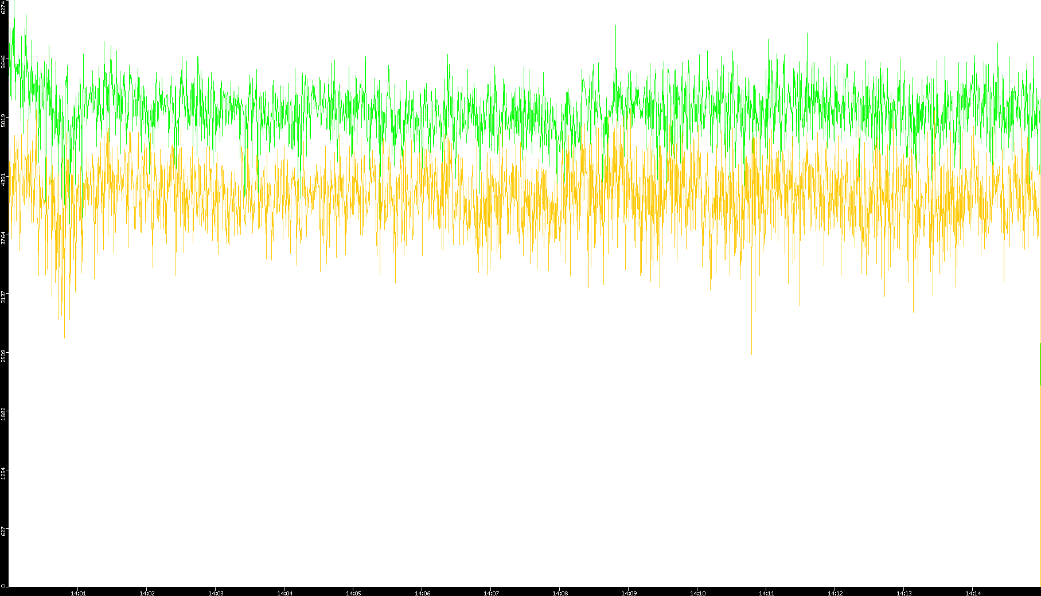Click the 1254 vertical axis value
The height and width of the screenshot is (596, 1041).
coord(3,473)
